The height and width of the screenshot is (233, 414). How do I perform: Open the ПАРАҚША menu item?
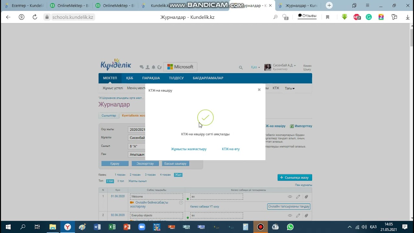point(151,78)
